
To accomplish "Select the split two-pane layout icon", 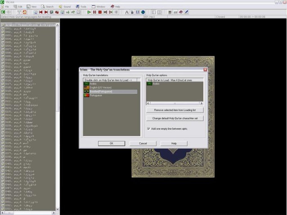I will click(x=159, y=12).
